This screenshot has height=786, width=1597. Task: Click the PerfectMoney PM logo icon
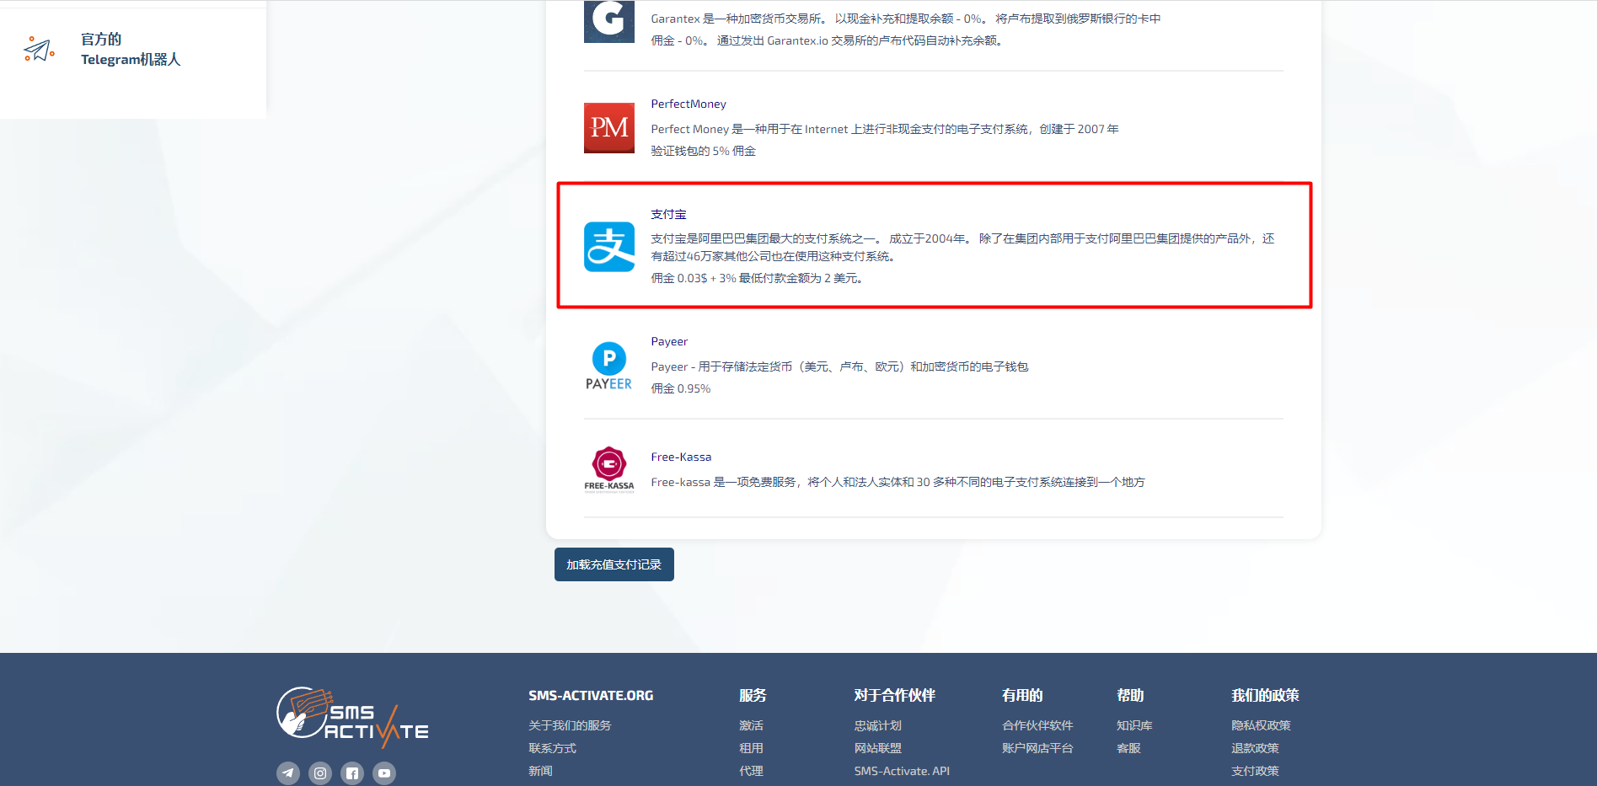(609, 128)
